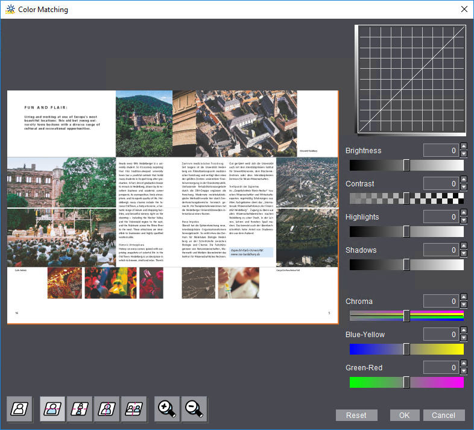Click the Highlights slider handle

coord(406,232)
